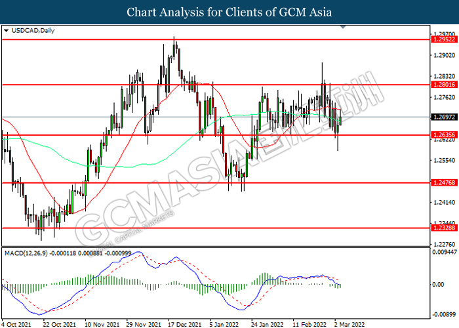Click the 5 Jan 2022 date label

[224, 324]
